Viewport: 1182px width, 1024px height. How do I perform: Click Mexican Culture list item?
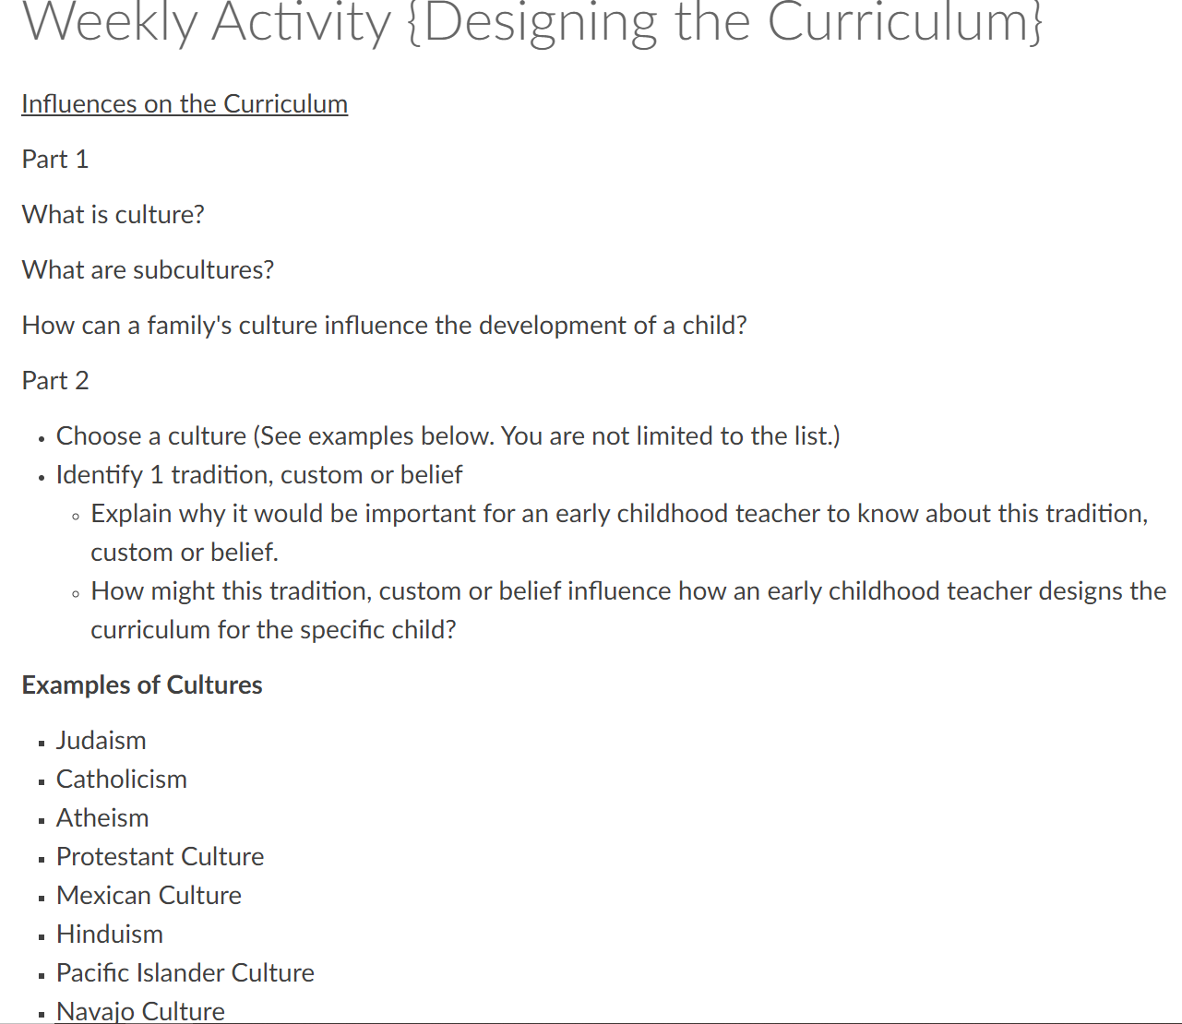pyautogui.click(x=149, y=895)
